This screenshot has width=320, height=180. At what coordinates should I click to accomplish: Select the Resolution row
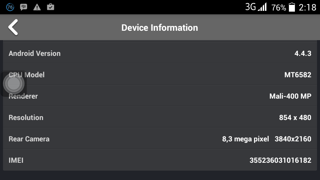[x=160, y=117]
